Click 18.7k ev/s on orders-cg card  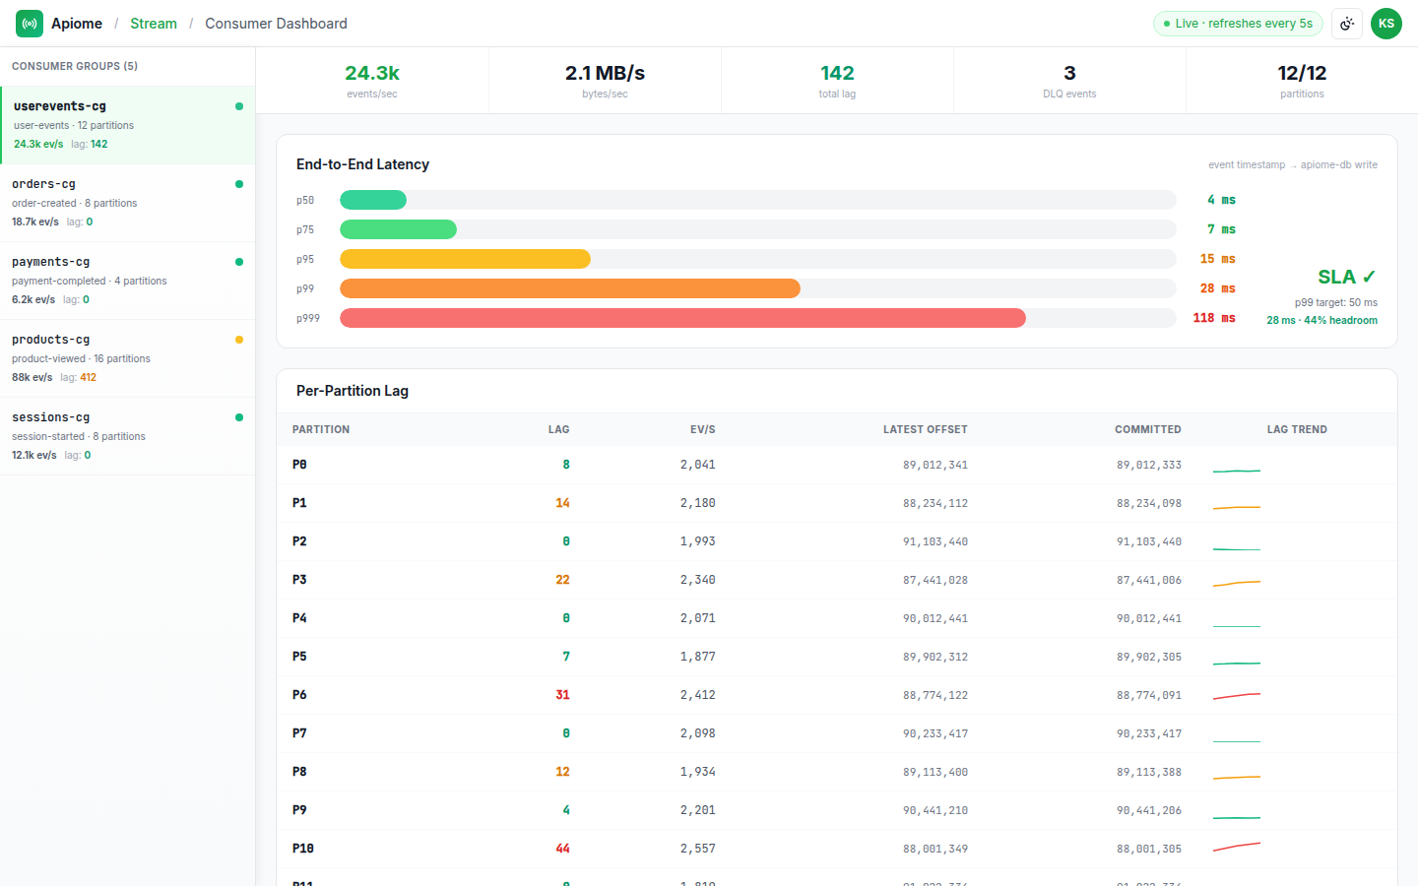[35, 221]
